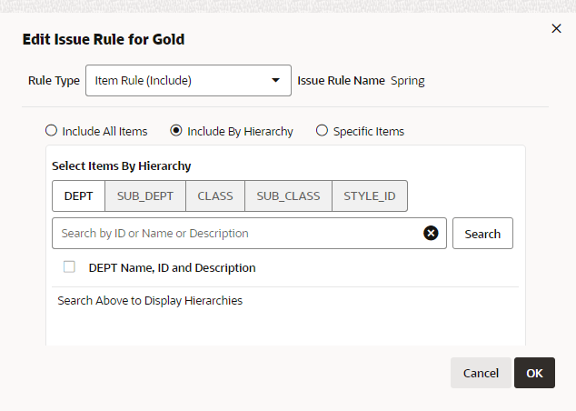Screen dimensions: 576x411
Task: Open the Item Rule (Include) combo box
Action: click(182, 80)
